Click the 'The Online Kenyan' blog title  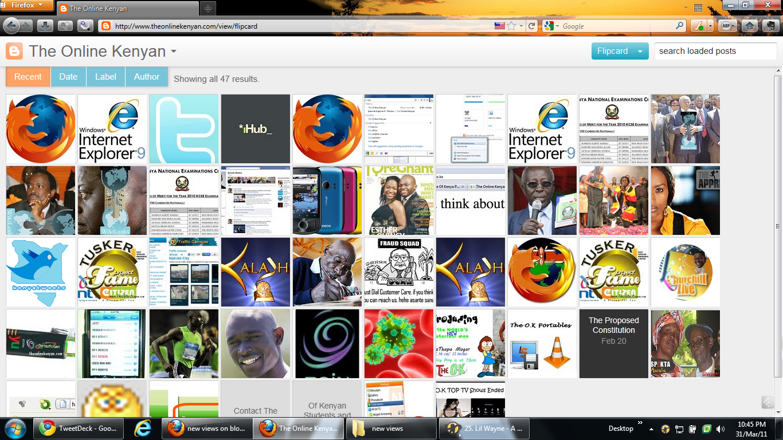point(97,51)
